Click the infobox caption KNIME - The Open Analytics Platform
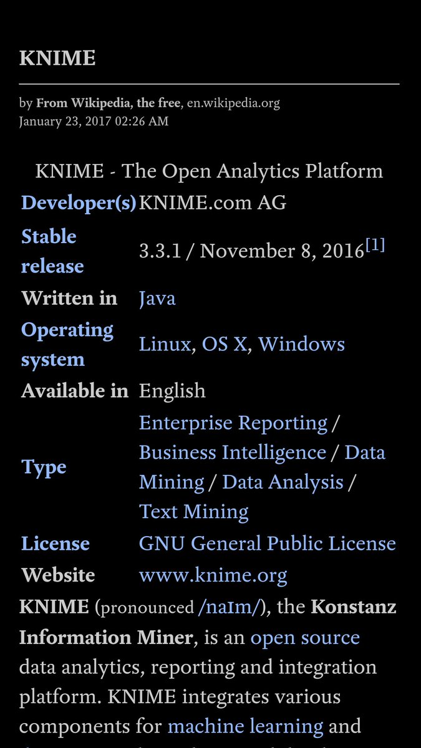 pos(209,171)
